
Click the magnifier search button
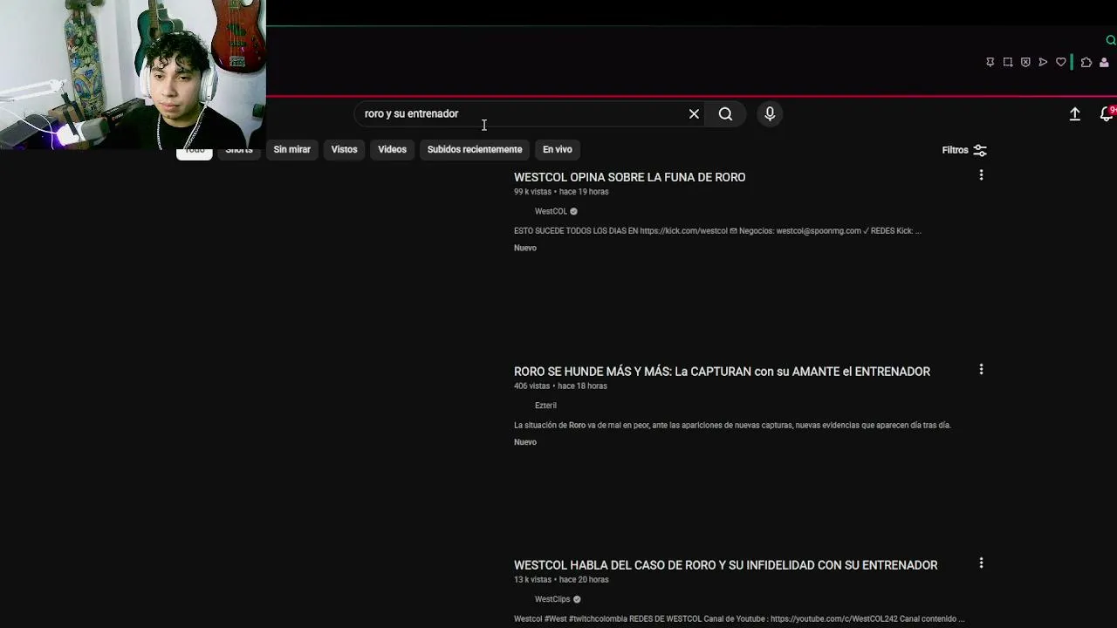coord(725,114)
